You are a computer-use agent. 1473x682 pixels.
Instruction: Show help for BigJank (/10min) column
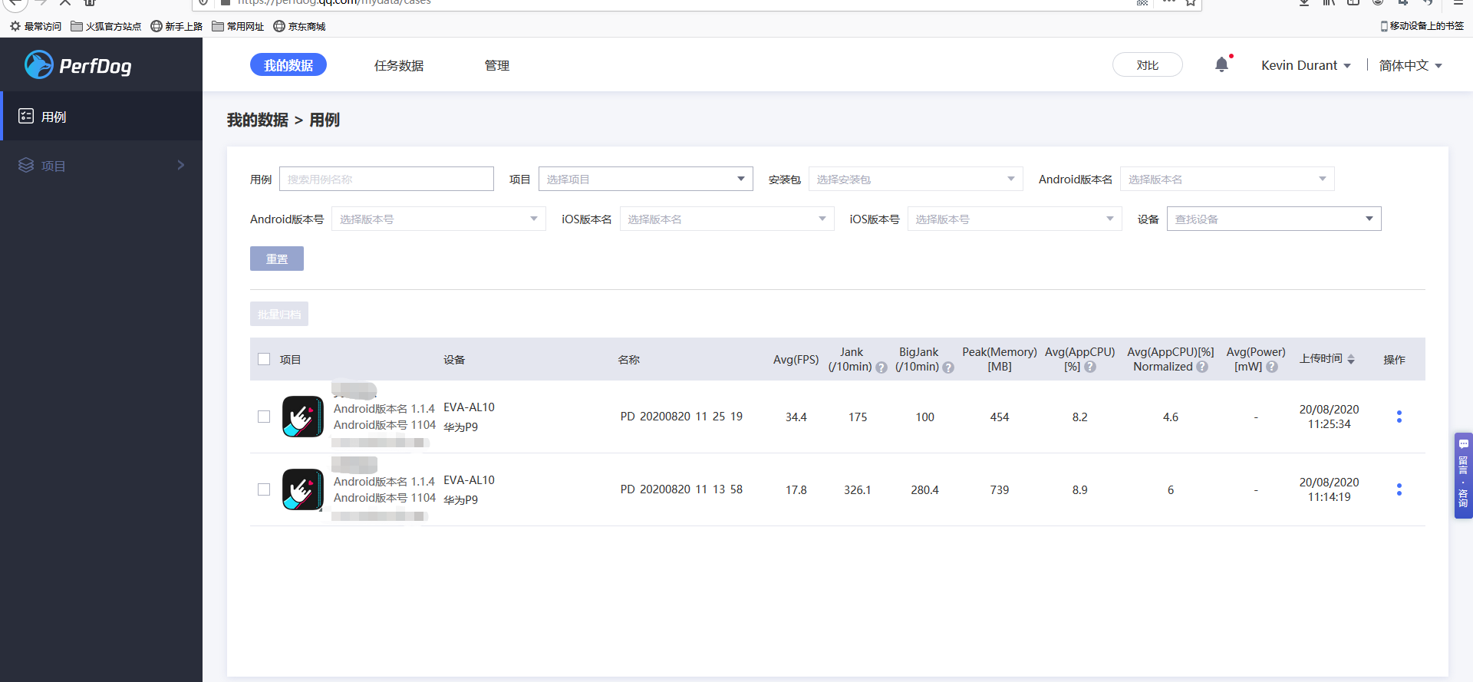pos(948,367)
